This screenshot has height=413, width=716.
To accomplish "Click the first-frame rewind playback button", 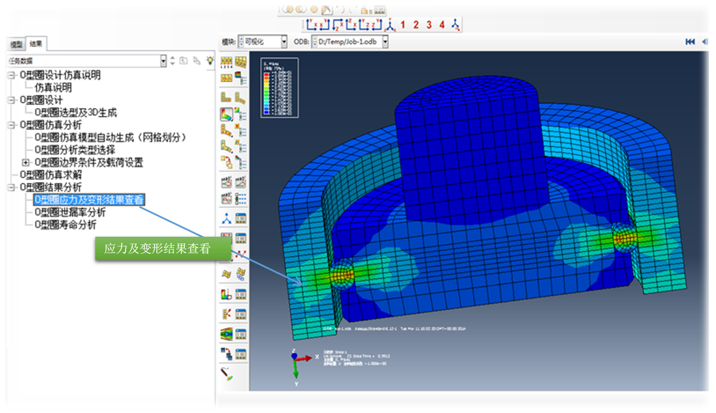I will pyautogui.click(x=690, y=42).
